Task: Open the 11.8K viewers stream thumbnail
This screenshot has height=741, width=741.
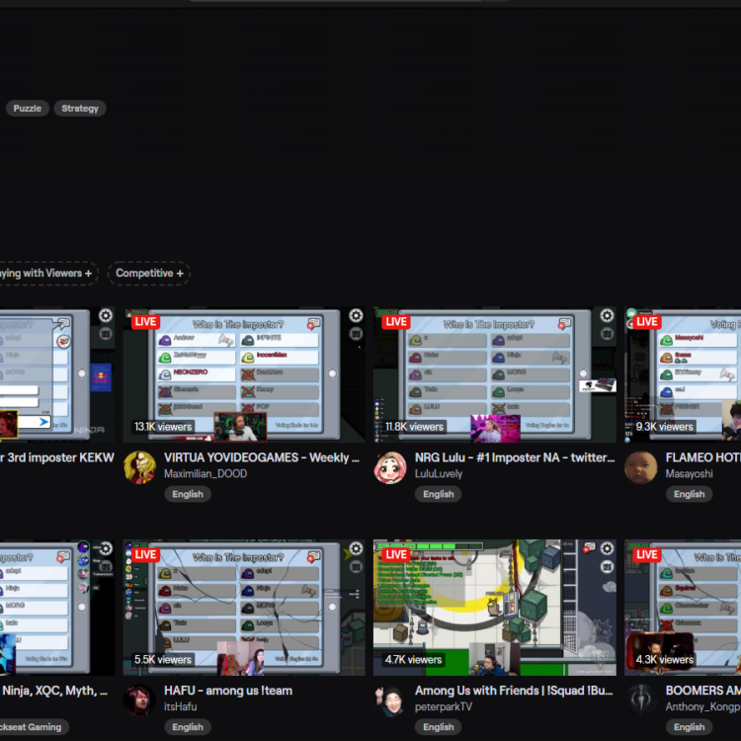Action: (494, 375)
